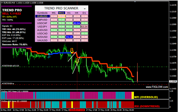Open NZDUSD H1 blue cell 74.19

(69, 37)
